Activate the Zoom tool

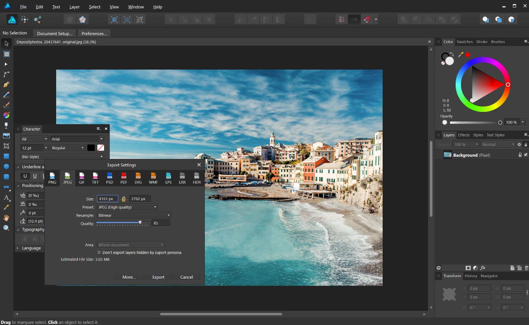click(6, 228)
